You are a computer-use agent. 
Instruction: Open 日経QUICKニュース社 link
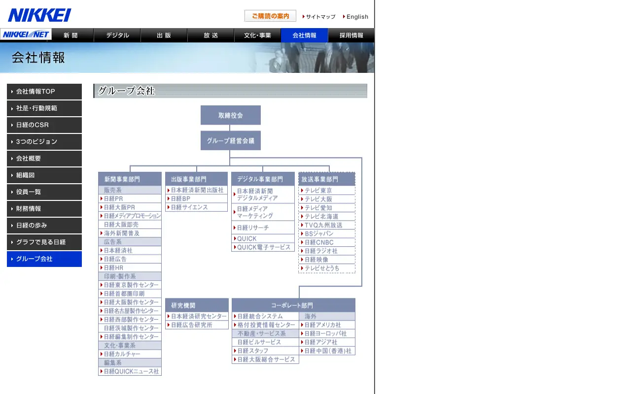pos(130,371)
